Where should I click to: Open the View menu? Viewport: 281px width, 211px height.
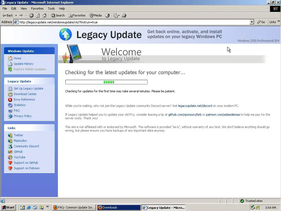click(24, 9)
